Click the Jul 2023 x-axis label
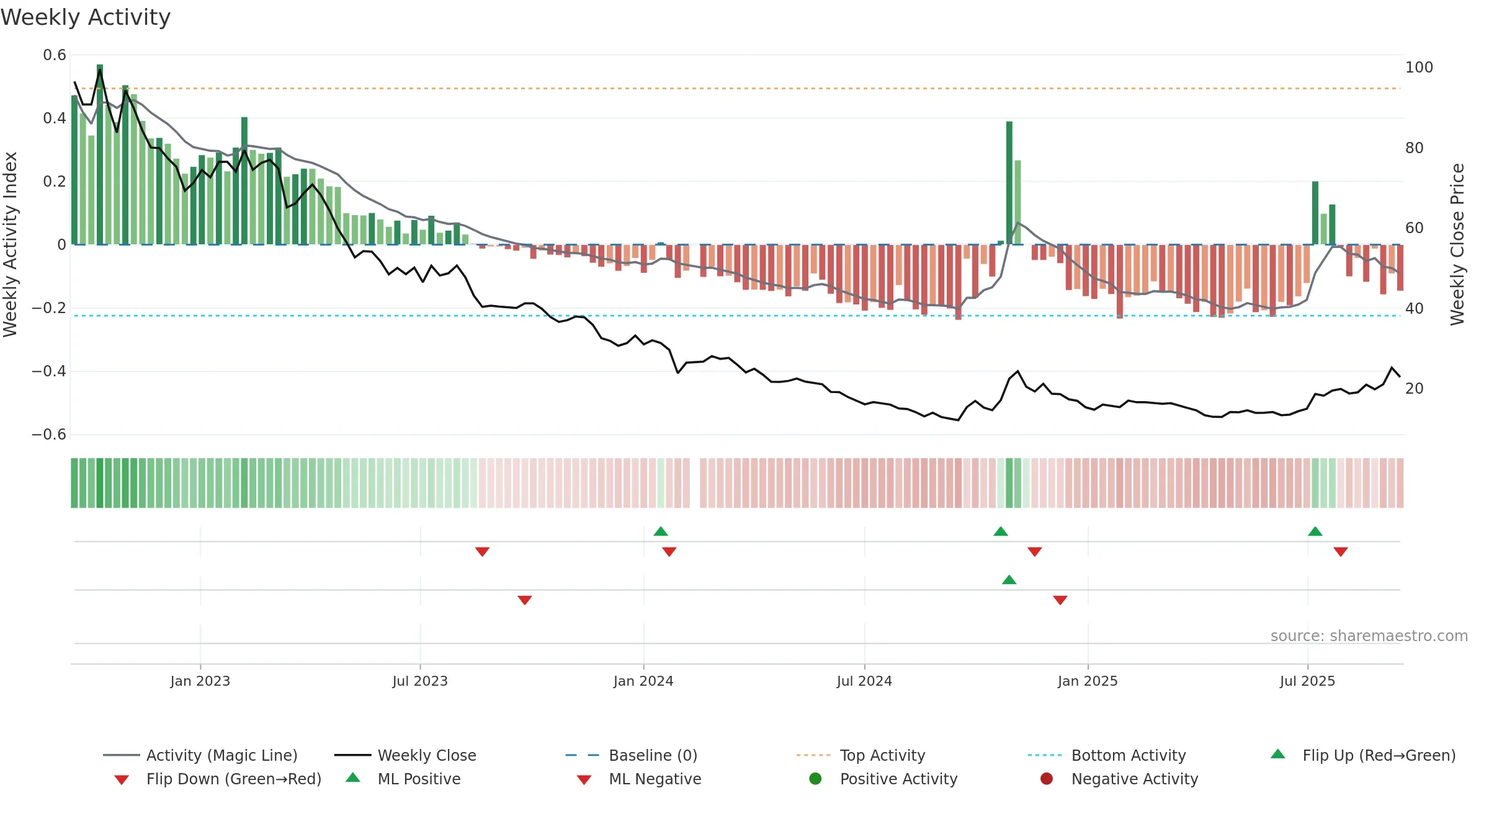Image resolution: width=1489 pixels, height=837 pixels. point(420,681)
